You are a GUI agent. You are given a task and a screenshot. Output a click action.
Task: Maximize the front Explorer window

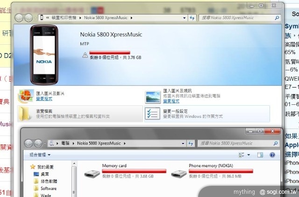(x=260, y=131)
